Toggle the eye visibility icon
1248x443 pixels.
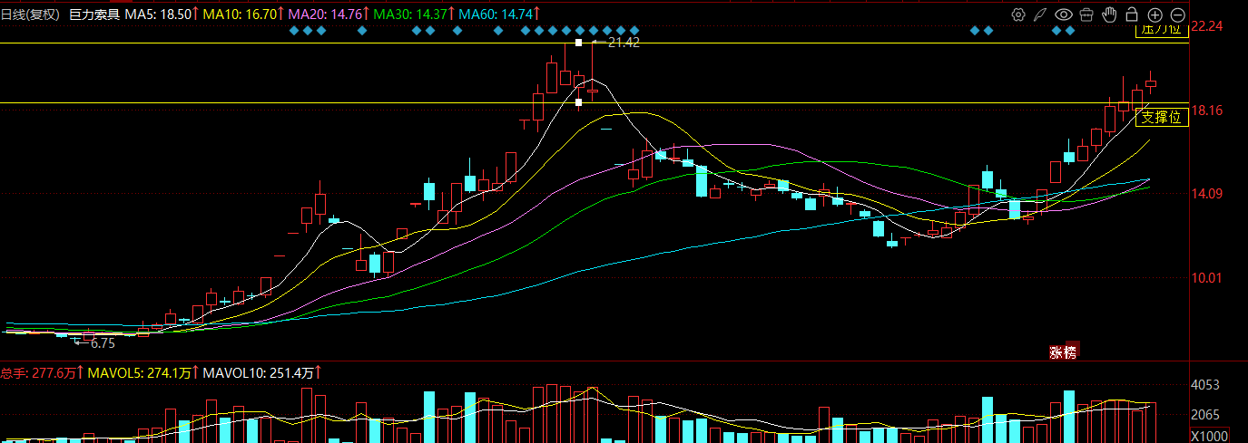pyautogui.click(x=1064, y=14)
